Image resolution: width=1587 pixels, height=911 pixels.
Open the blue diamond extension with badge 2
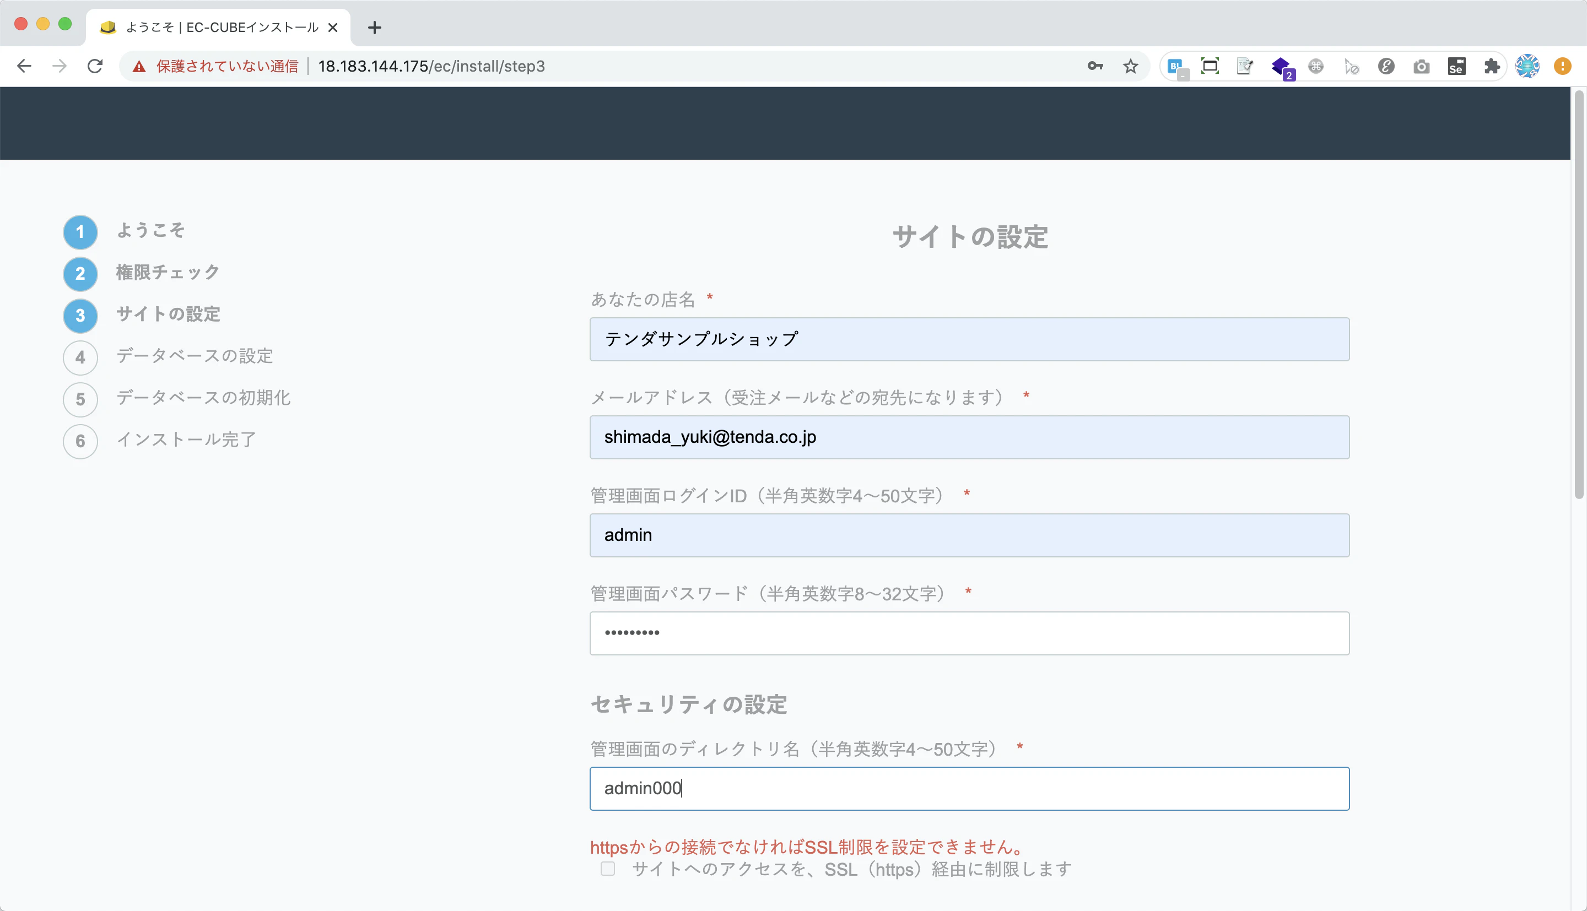click(1282, 68)
